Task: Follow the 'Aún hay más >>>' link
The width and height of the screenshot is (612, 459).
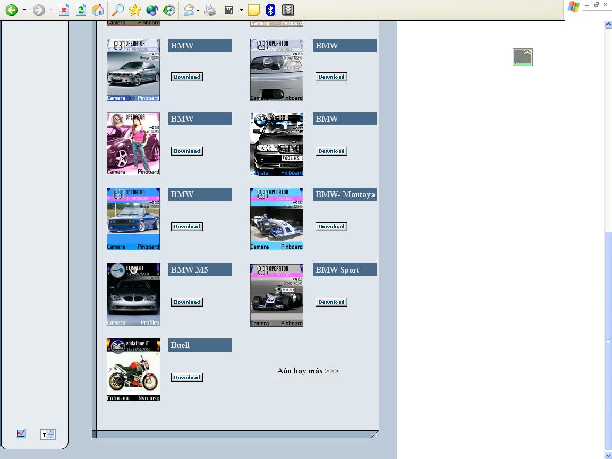Action: pyautogui.click(x=308, y=371)
